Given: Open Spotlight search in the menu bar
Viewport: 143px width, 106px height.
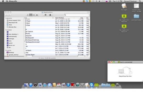Looking at the screenshot, I should [x=140, y=1].
